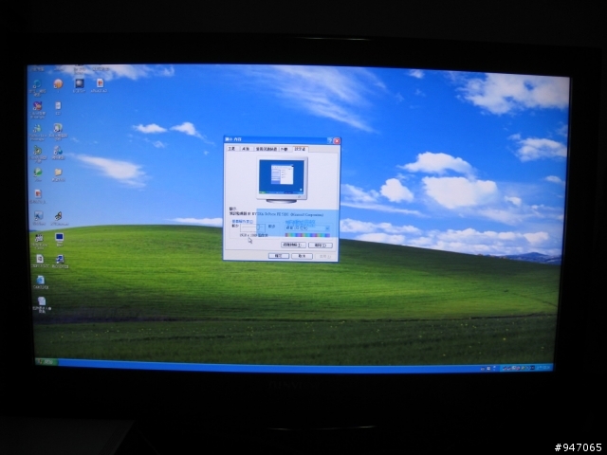The image size is (607, 455).
Task: Click the monitor preview image in dialog
Action: [x=282, y=180]
